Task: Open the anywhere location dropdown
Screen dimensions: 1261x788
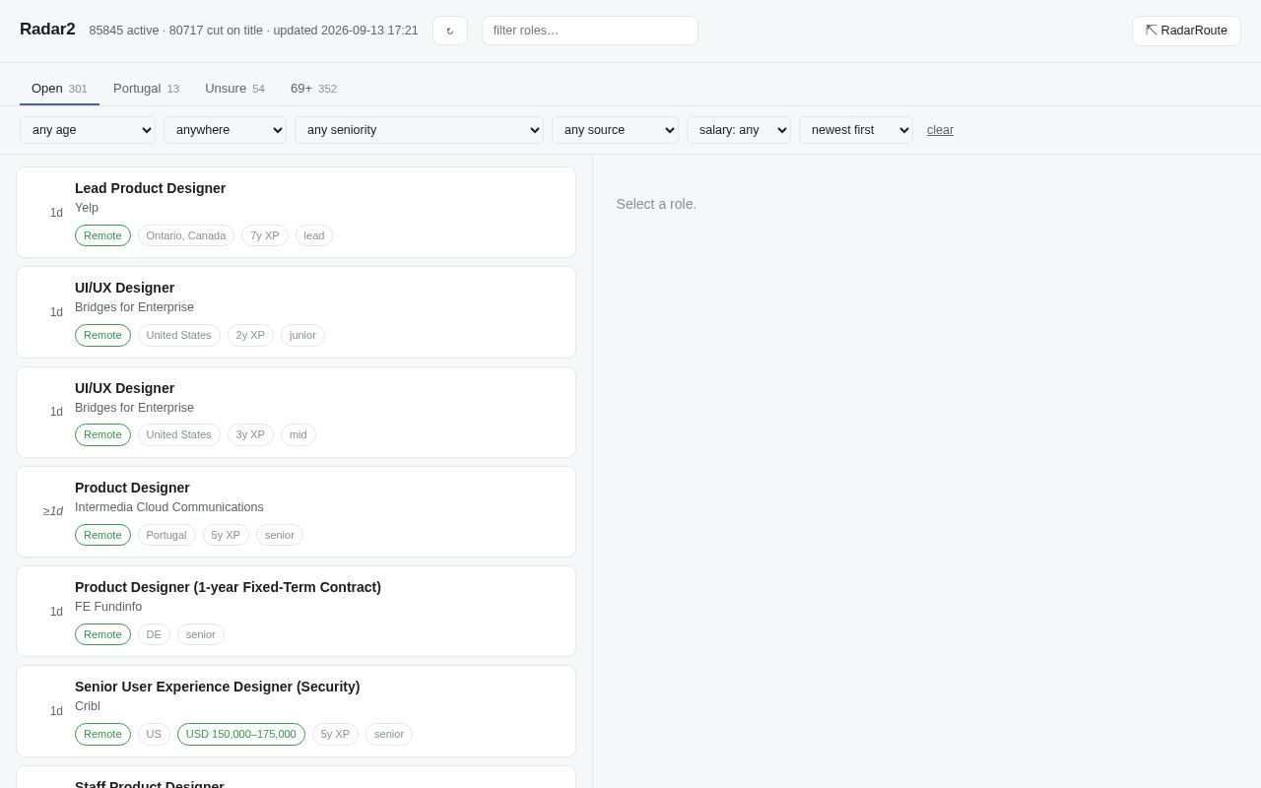Action: [225, 130]
